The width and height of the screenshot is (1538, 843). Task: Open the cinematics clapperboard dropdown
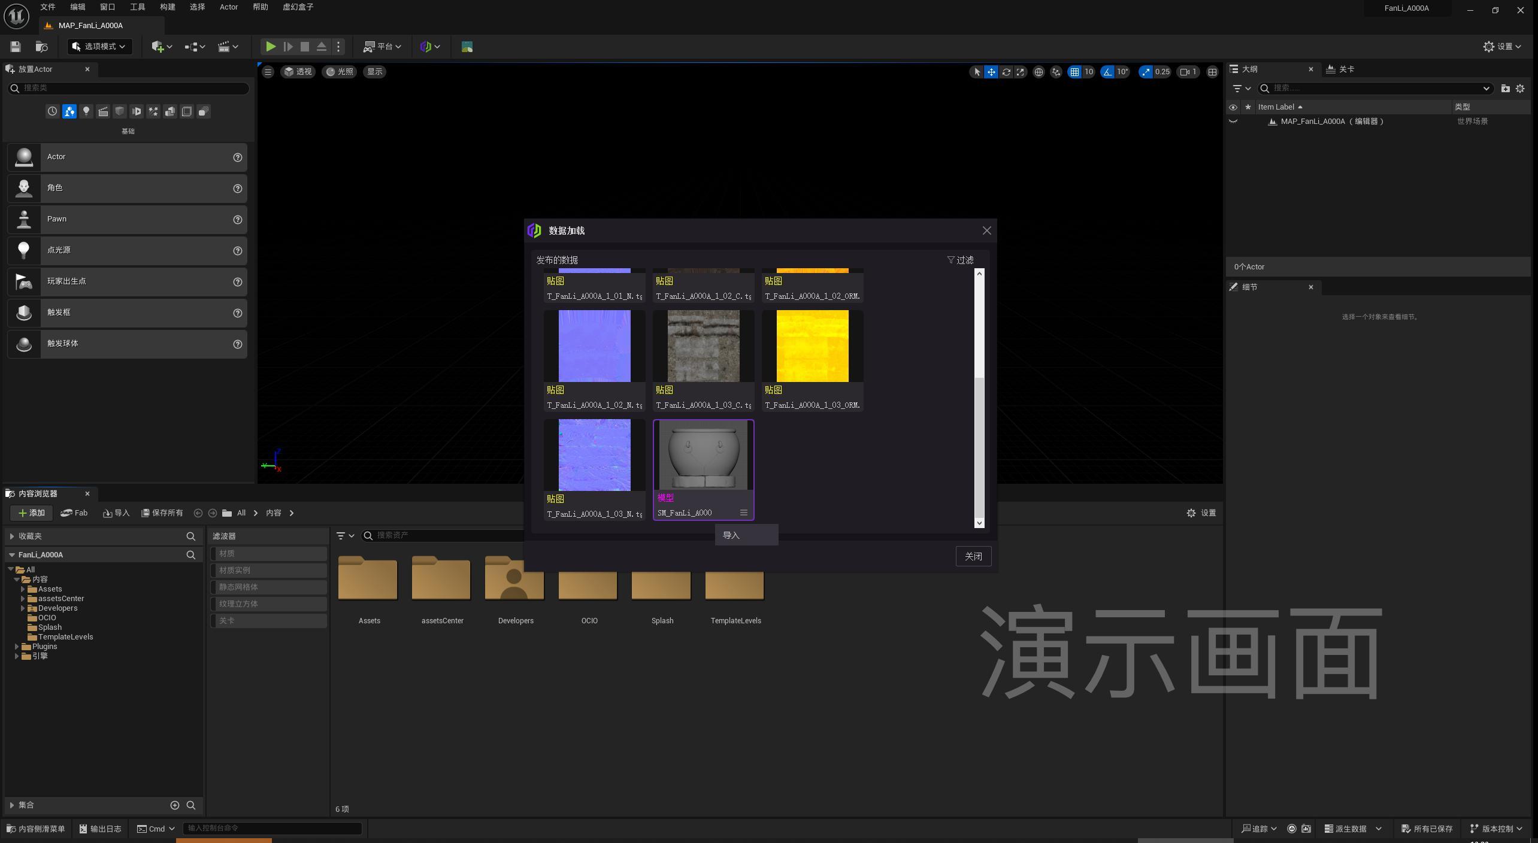click(x=228, y=47)
